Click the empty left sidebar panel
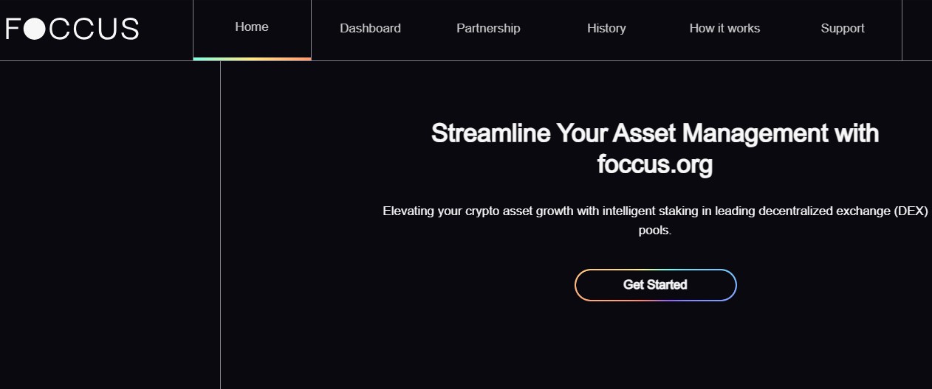 point(109,221)
